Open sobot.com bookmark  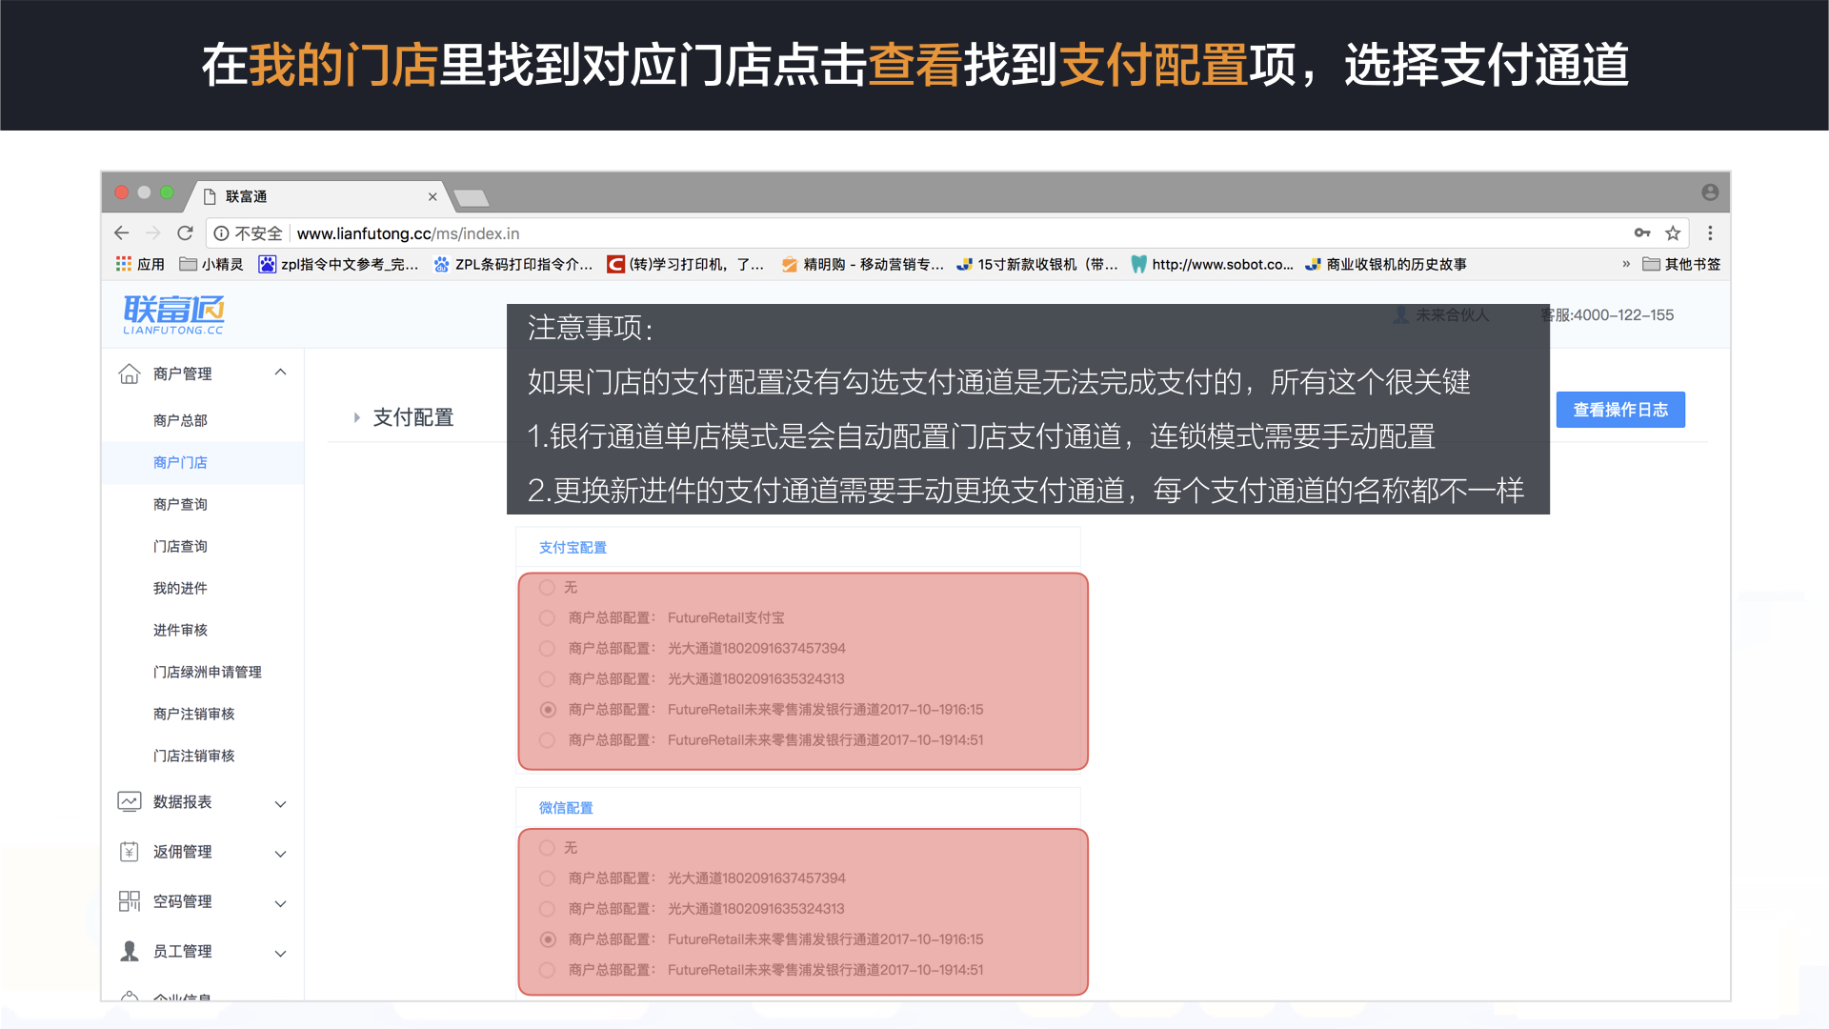[x=1213, y=264]
